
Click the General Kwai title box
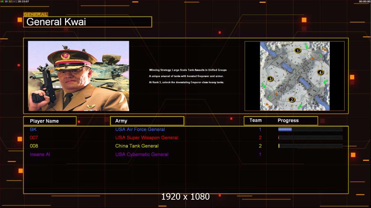(88, 22)
